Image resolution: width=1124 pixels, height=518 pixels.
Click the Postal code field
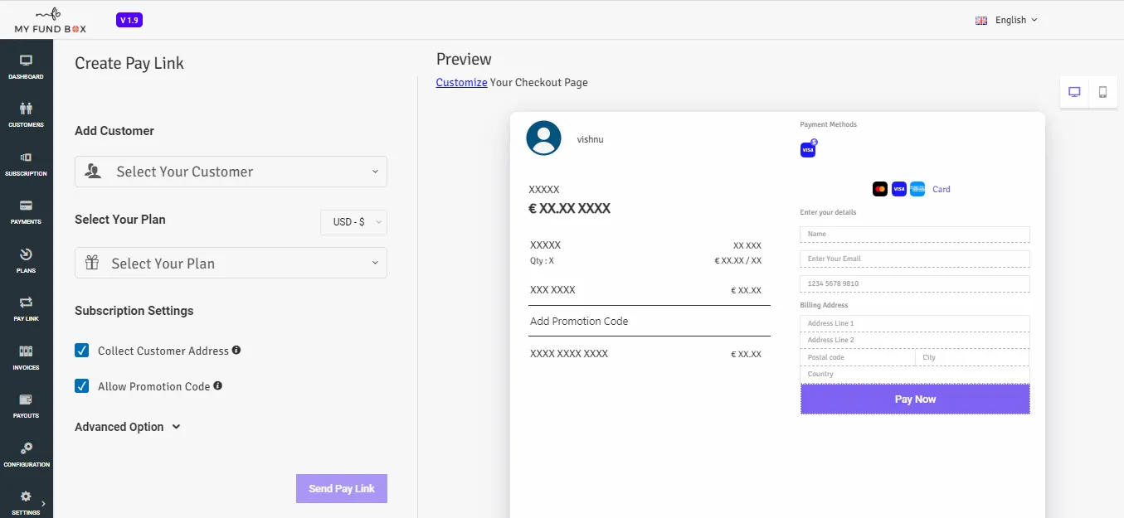[858, 357]
